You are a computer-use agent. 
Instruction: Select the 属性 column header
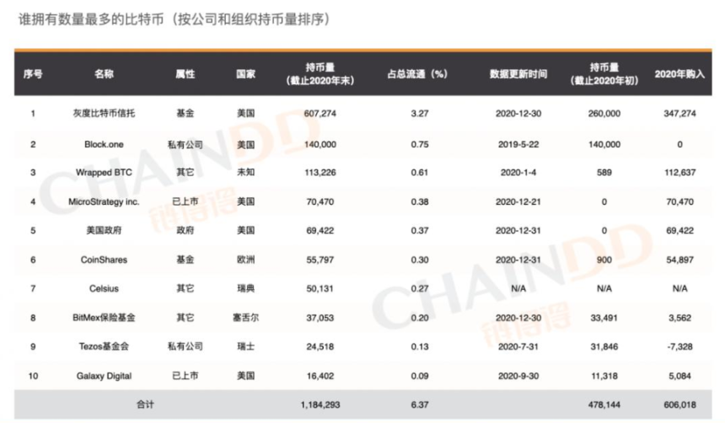(185, 73)
